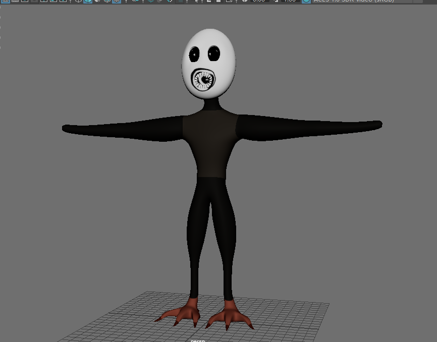The width and height of the screenshot is (437, 342).
Task: Enable wireframe display cube icon
Action: 78,1
